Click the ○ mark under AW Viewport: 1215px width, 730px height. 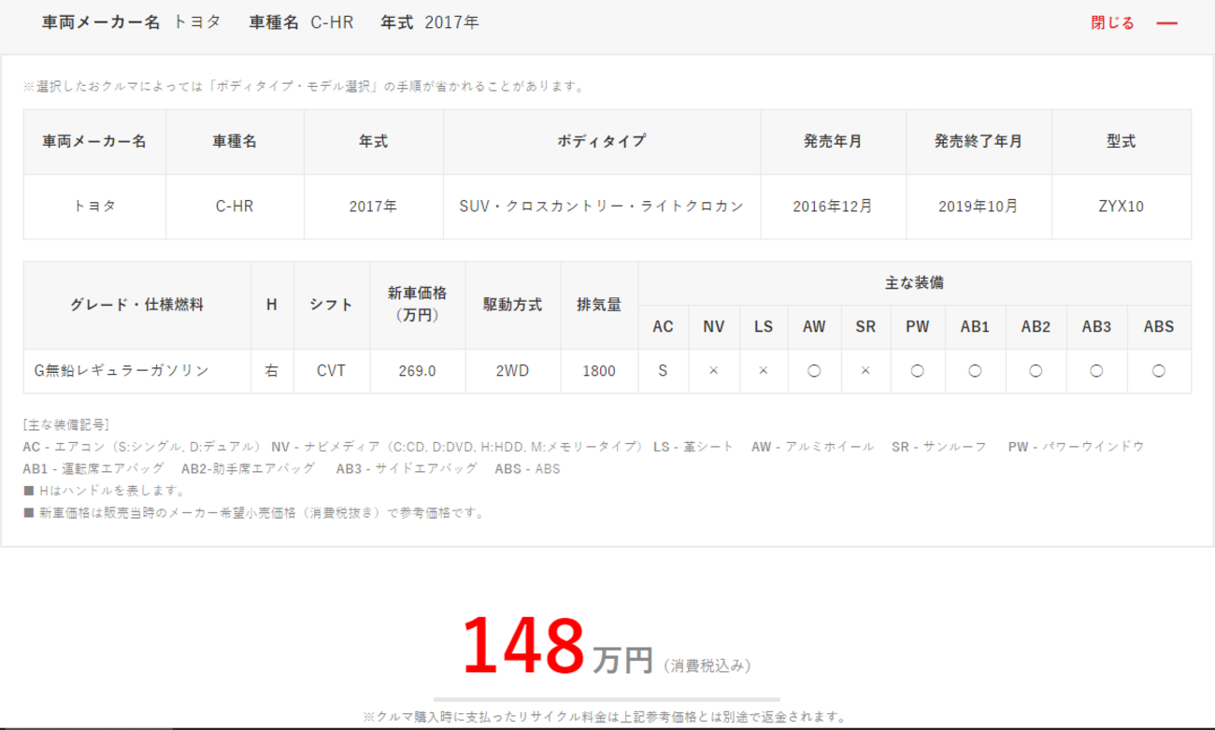point(814,371)
